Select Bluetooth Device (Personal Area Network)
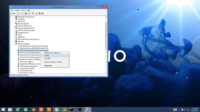 (34, 46)
